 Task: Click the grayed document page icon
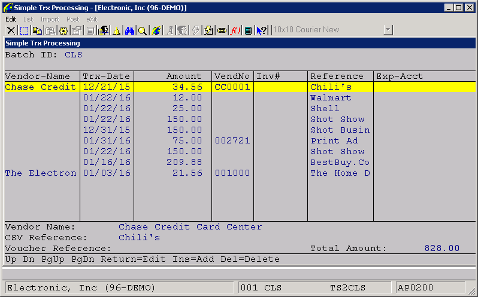(90, 30)
